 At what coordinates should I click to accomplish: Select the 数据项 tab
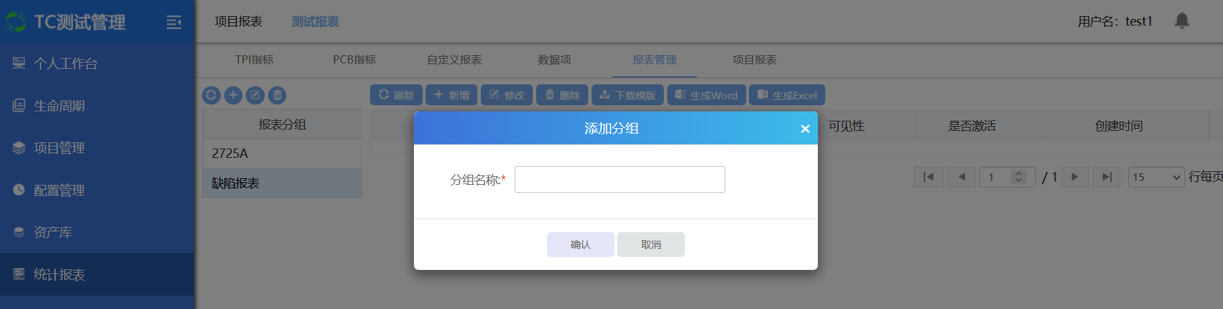coord(554,59)
